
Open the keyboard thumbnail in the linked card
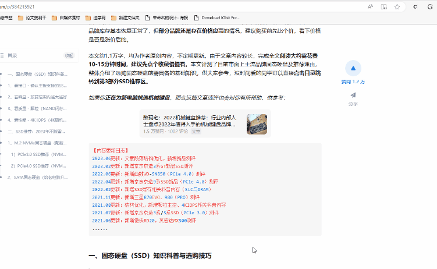(257, 124)
